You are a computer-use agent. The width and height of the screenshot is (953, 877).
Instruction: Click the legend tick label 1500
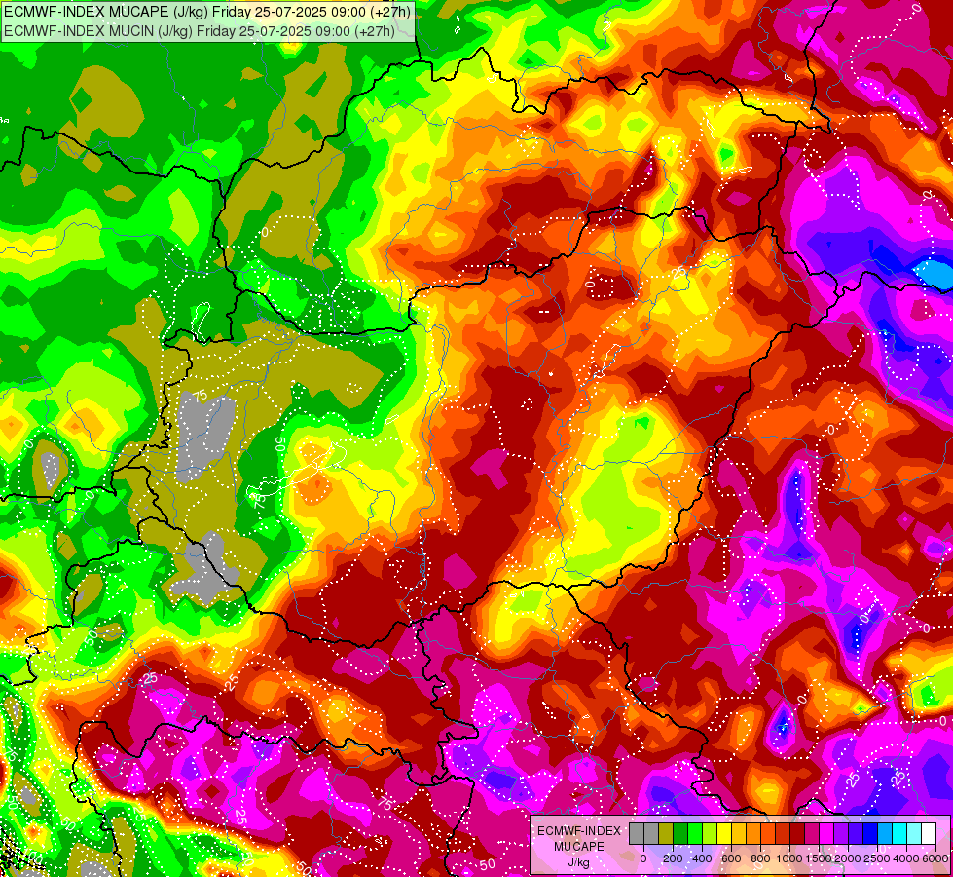[820, 858]
